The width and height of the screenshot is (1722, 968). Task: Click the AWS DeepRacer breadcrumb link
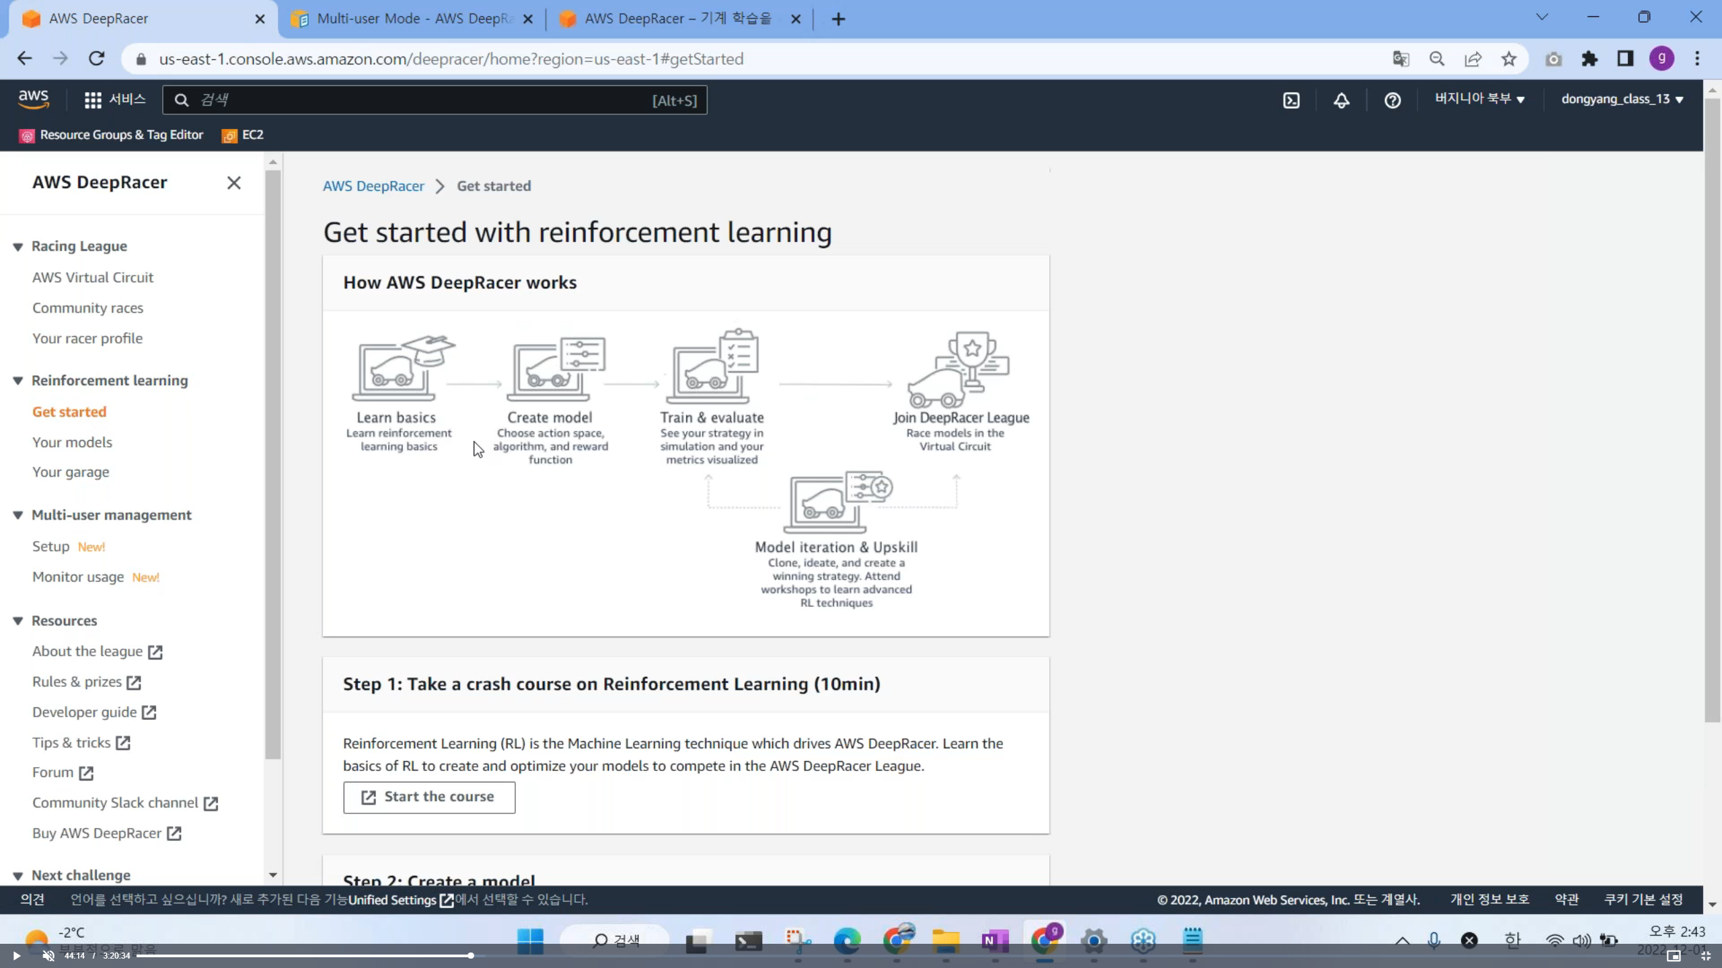point(373,186)
